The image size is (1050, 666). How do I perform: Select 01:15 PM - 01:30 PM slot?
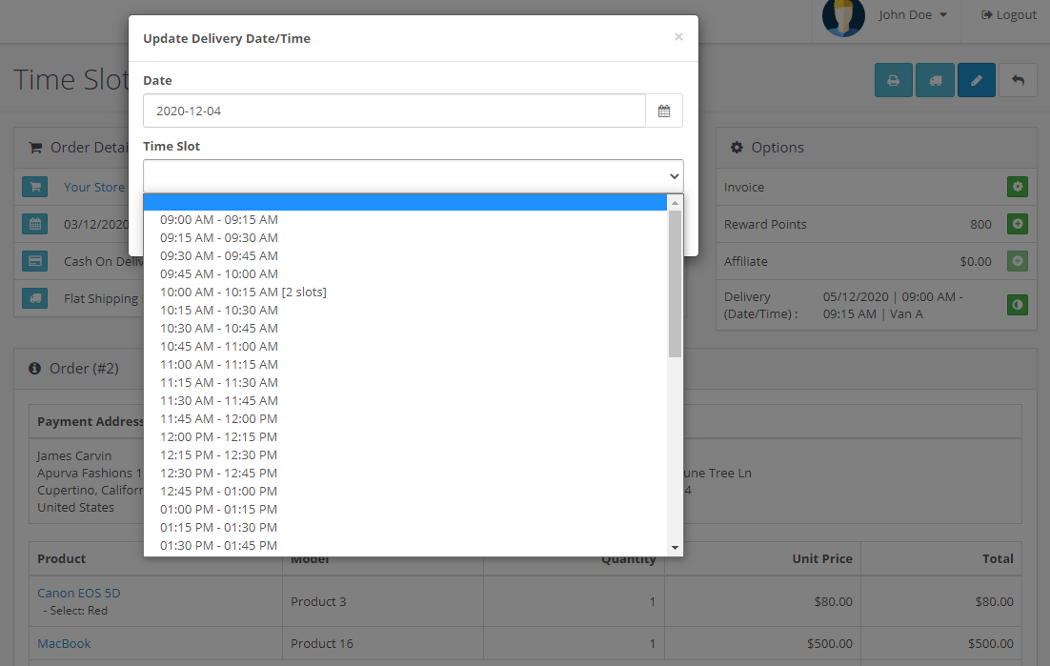point(405,527)
